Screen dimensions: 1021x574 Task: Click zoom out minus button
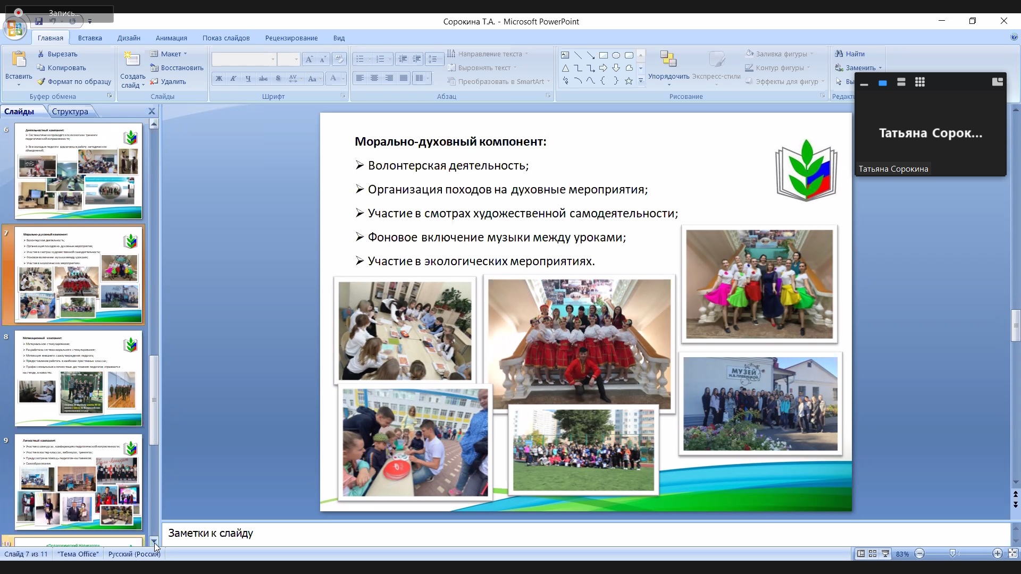tap(919, 554)
